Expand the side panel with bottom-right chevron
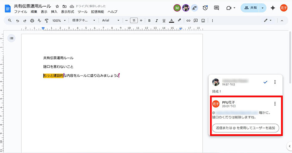The image size is (292, 153). pyautogui.click(x=289, y=146)
